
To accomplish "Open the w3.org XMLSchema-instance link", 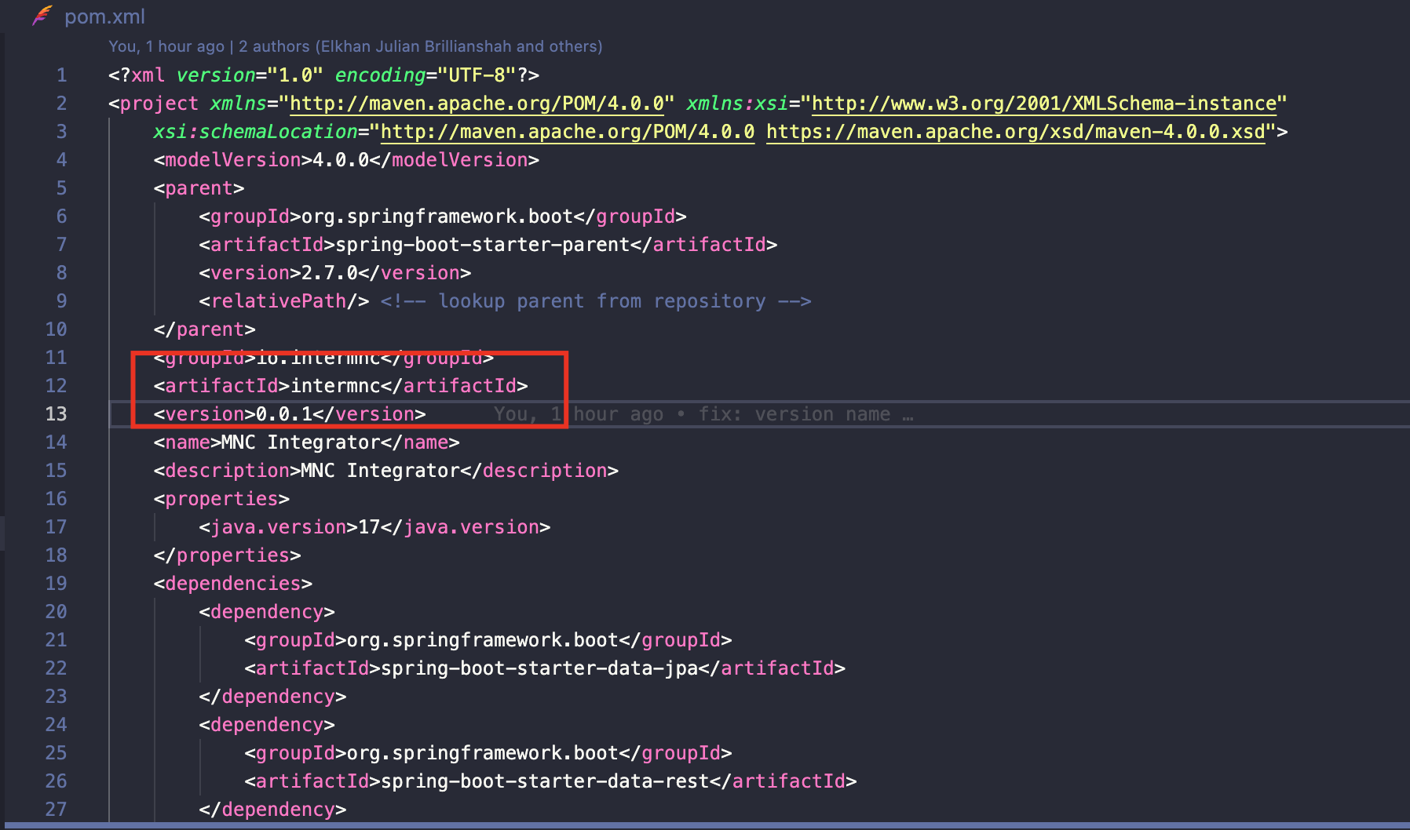I will (1043, 104).
